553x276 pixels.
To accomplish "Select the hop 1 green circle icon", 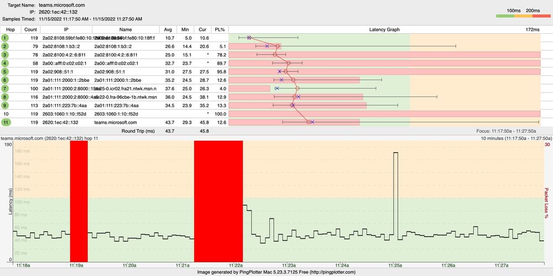I will tap(6, 38).
